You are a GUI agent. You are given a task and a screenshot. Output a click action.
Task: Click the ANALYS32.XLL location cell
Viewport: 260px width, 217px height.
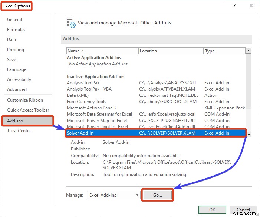[x=168, y=83]
